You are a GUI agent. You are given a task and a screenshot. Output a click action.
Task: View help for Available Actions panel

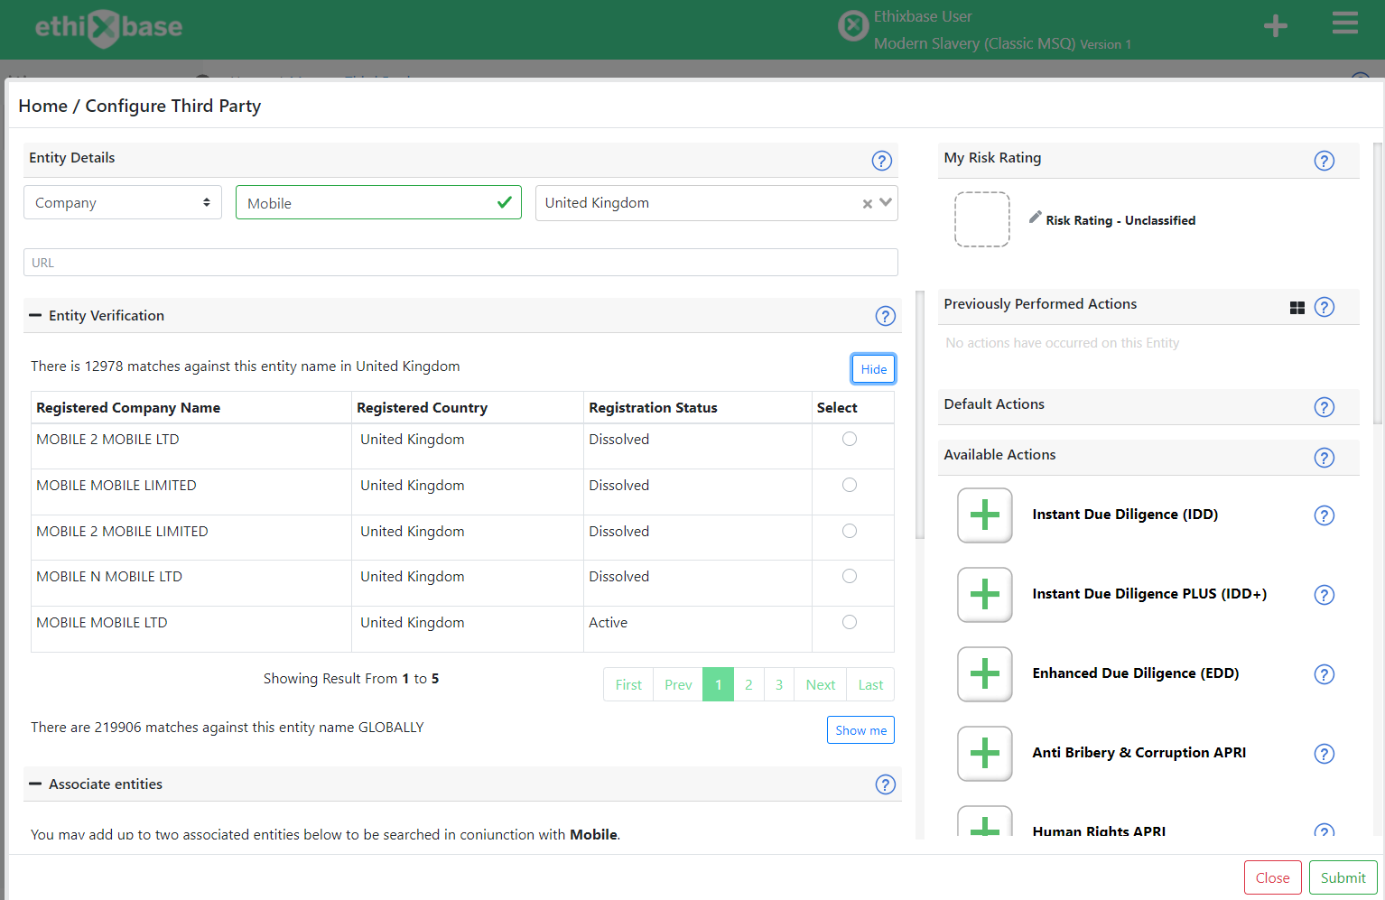[x=1325, y=457]
